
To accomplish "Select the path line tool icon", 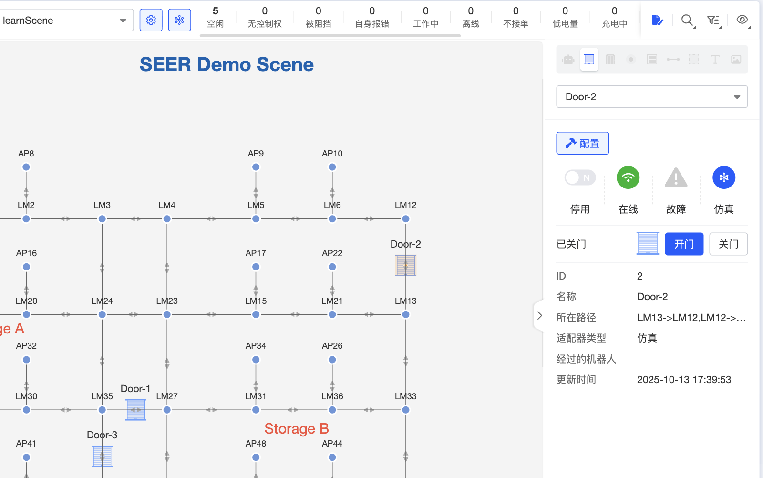I will pos(673,60).
